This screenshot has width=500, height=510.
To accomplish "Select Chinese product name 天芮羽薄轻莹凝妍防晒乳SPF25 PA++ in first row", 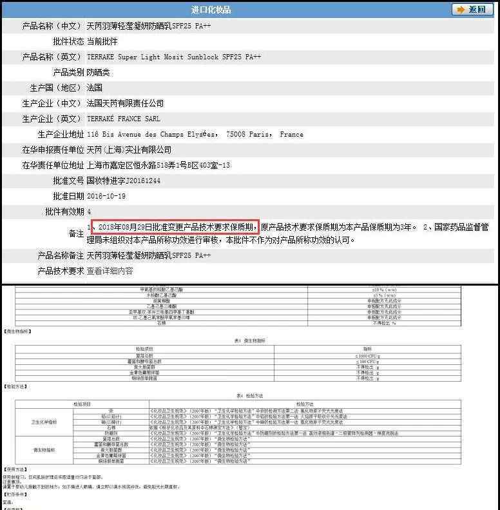I will click(149, 26).
